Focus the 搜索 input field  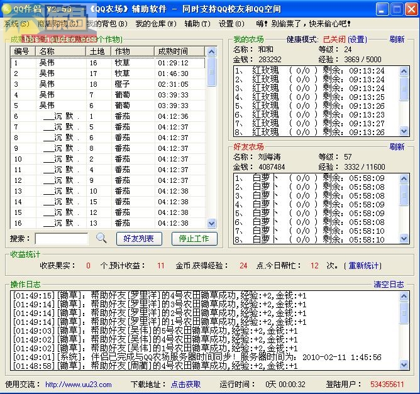62,239
